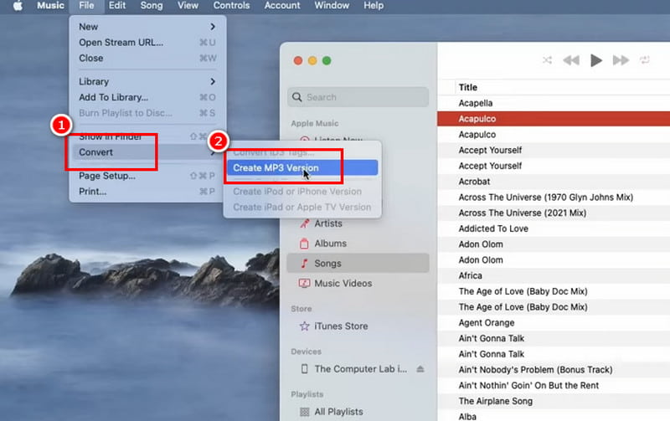Choose Open Stream URL… from File menu

point(147,43)
